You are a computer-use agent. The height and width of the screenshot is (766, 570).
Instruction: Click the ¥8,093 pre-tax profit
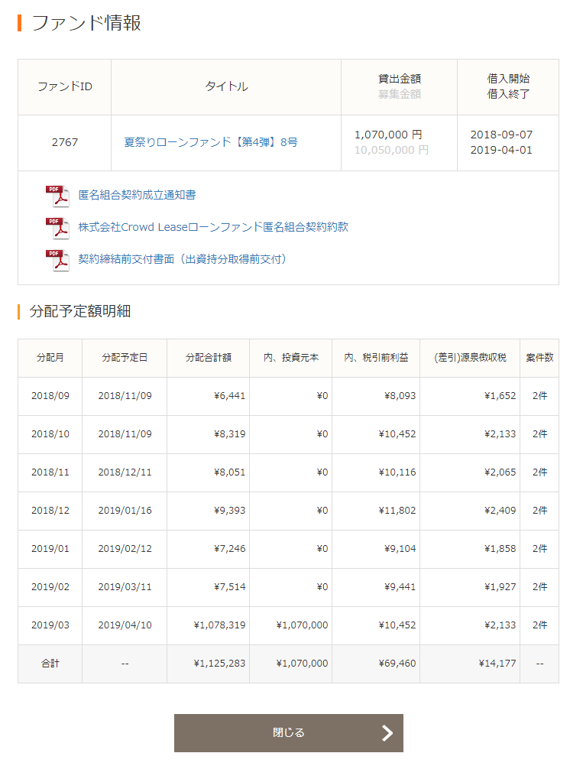tap(400, 396)
